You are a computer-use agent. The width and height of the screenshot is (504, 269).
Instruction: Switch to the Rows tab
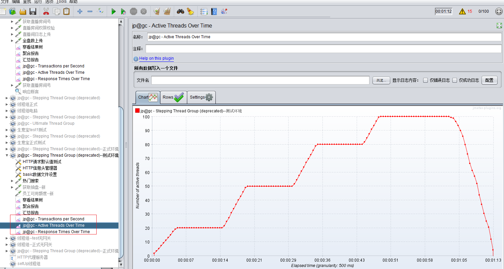173,97
